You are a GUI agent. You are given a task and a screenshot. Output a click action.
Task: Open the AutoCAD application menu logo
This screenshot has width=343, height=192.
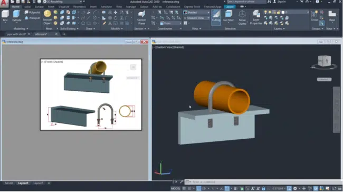click(x=4, y=4)
